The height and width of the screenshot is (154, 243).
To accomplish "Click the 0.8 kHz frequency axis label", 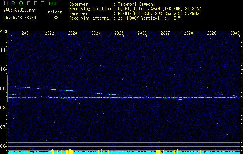I will (3, 108).
